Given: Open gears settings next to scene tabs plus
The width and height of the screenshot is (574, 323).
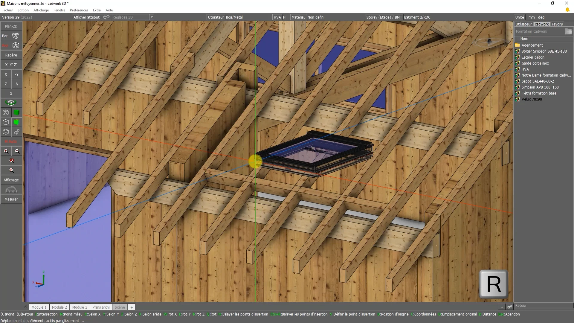Looking at the screenshot, I should tap(509, 307).
